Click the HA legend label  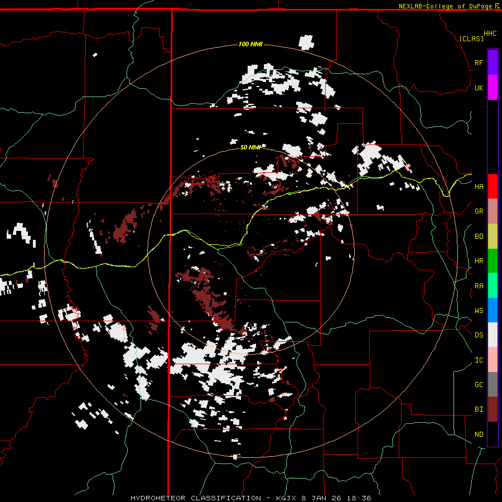pyautogui.click(x=479, y=187)
